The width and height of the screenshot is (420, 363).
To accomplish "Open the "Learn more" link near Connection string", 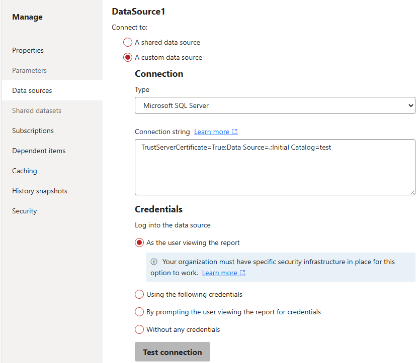I will tap(212, 132).
